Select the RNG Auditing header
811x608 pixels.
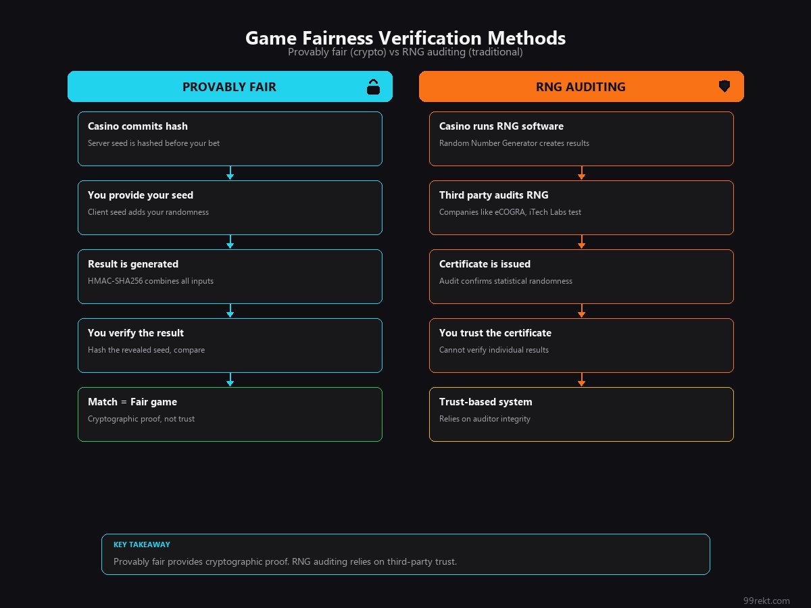pos(581,86)
